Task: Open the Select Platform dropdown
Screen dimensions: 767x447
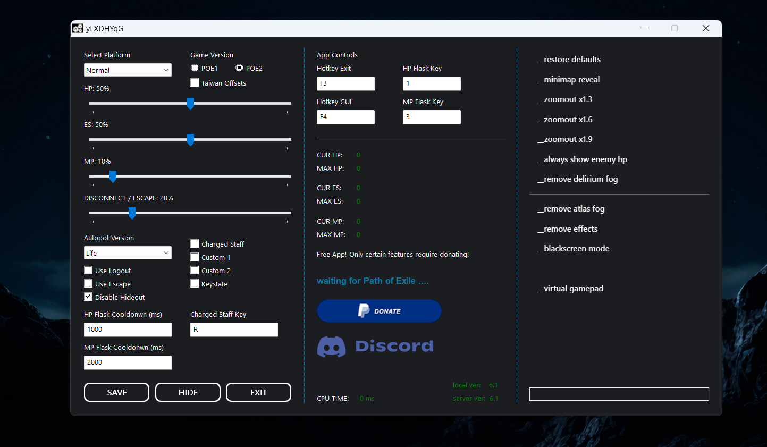Action: [x=128, y=70]
